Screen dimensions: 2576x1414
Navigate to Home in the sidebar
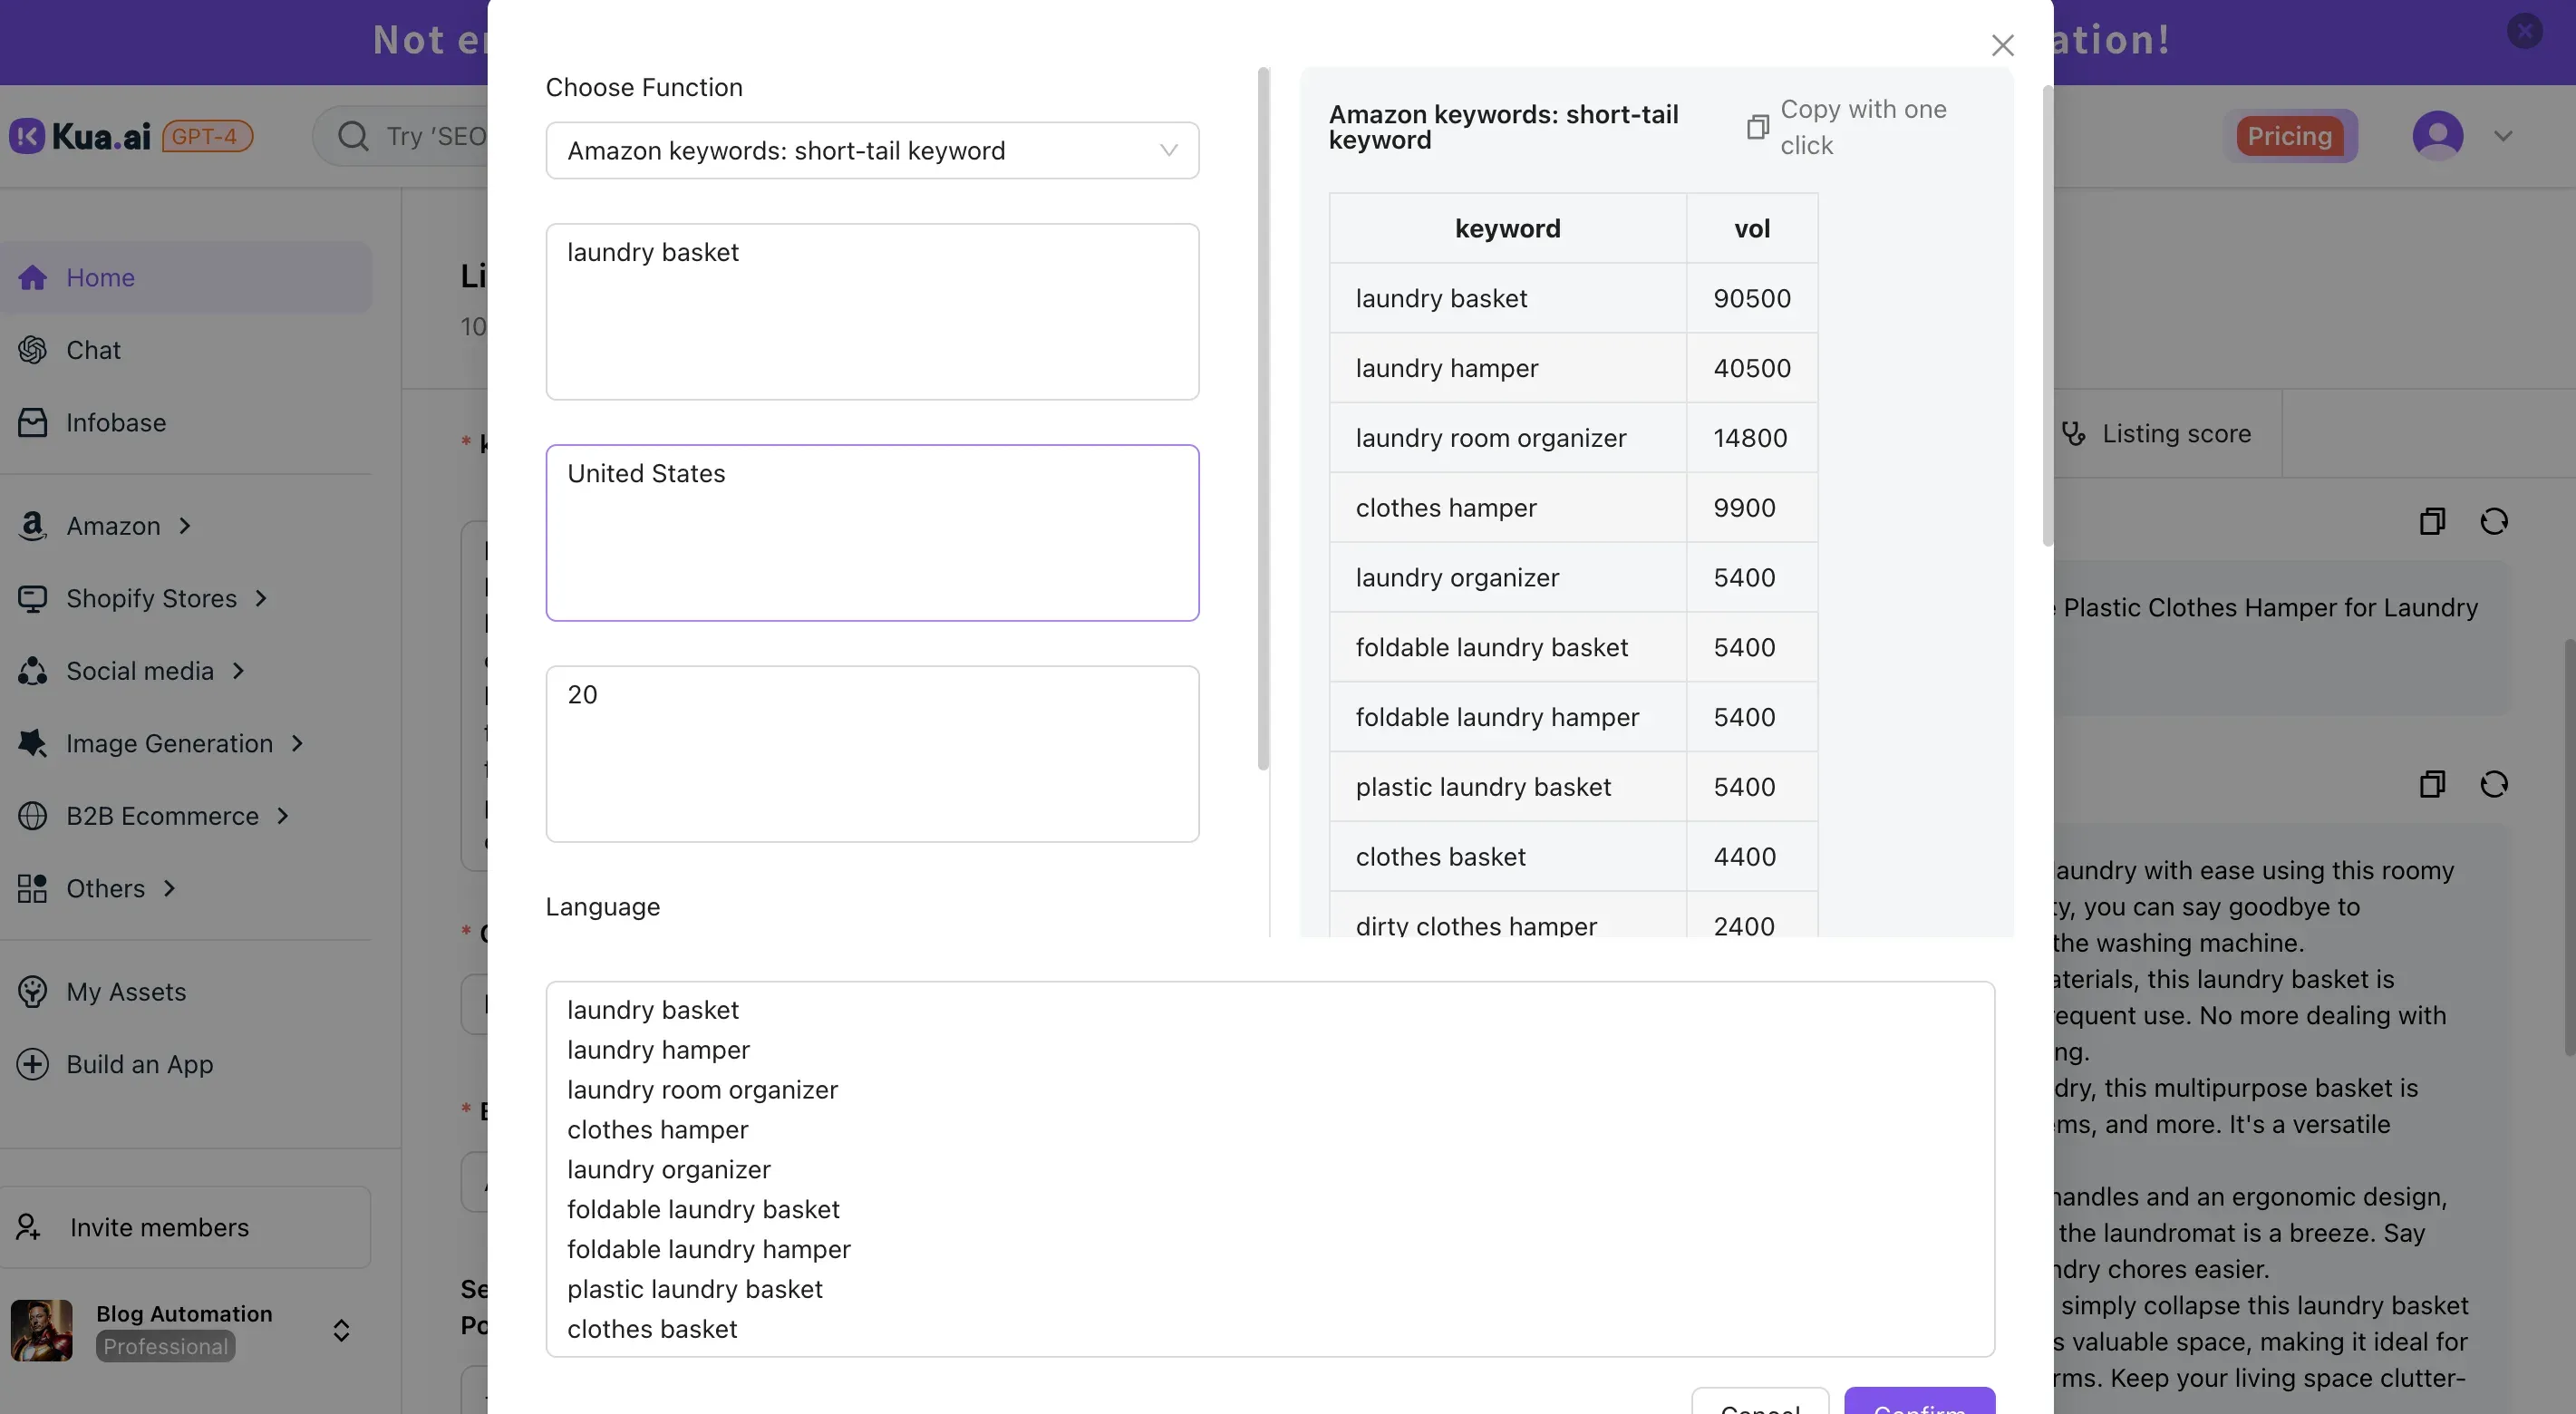pos(100,277)
